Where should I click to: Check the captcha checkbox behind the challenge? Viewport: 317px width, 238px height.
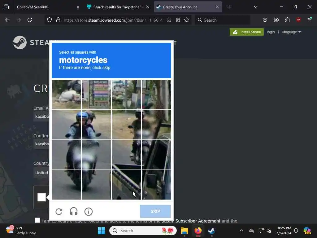coord(42,197)
